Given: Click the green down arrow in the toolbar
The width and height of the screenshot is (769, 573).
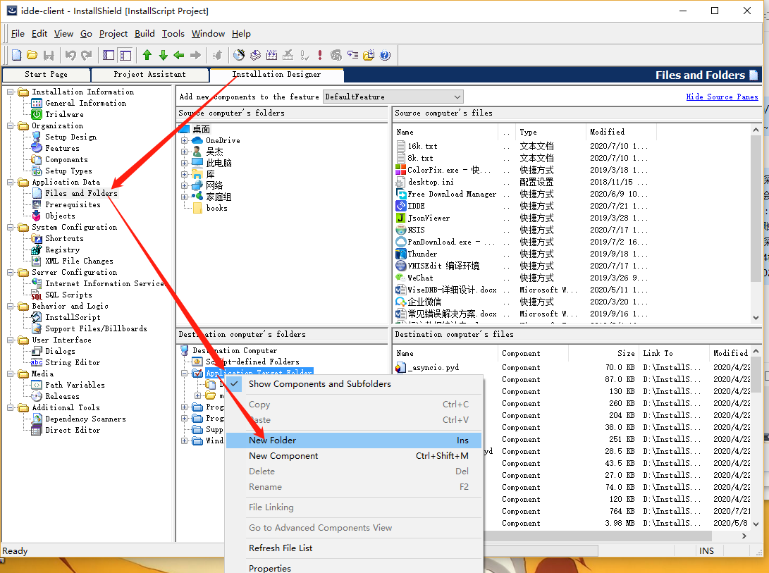Looking at the screenshot, I should (x=164, y=55).
